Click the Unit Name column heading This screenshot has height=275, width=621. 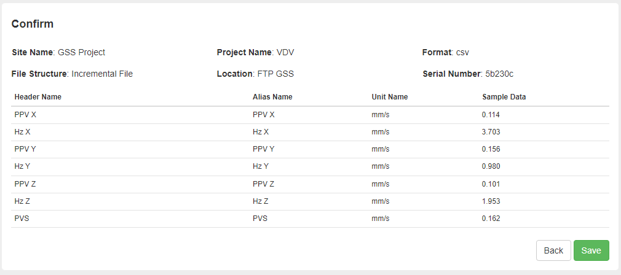click(390, 97)
